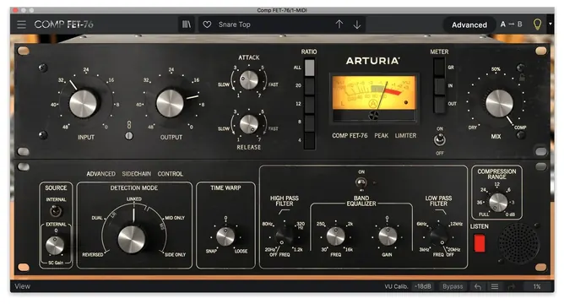Click the Detection Mode selector knob
Screen dimensions: 564x304
click(x=132, y=239)
